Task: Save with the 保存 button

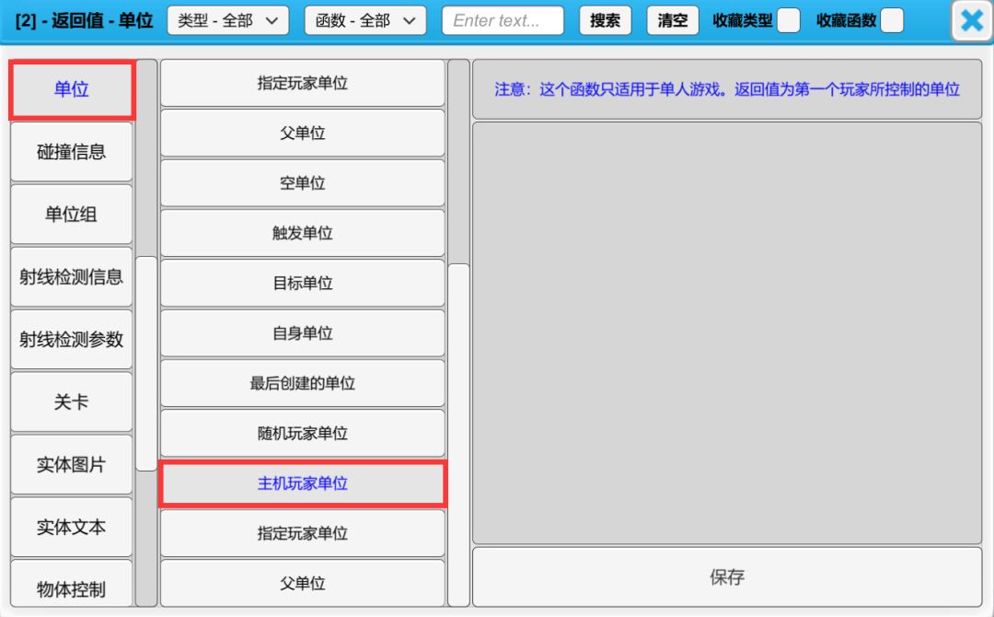Action: (x=726, y=577)
